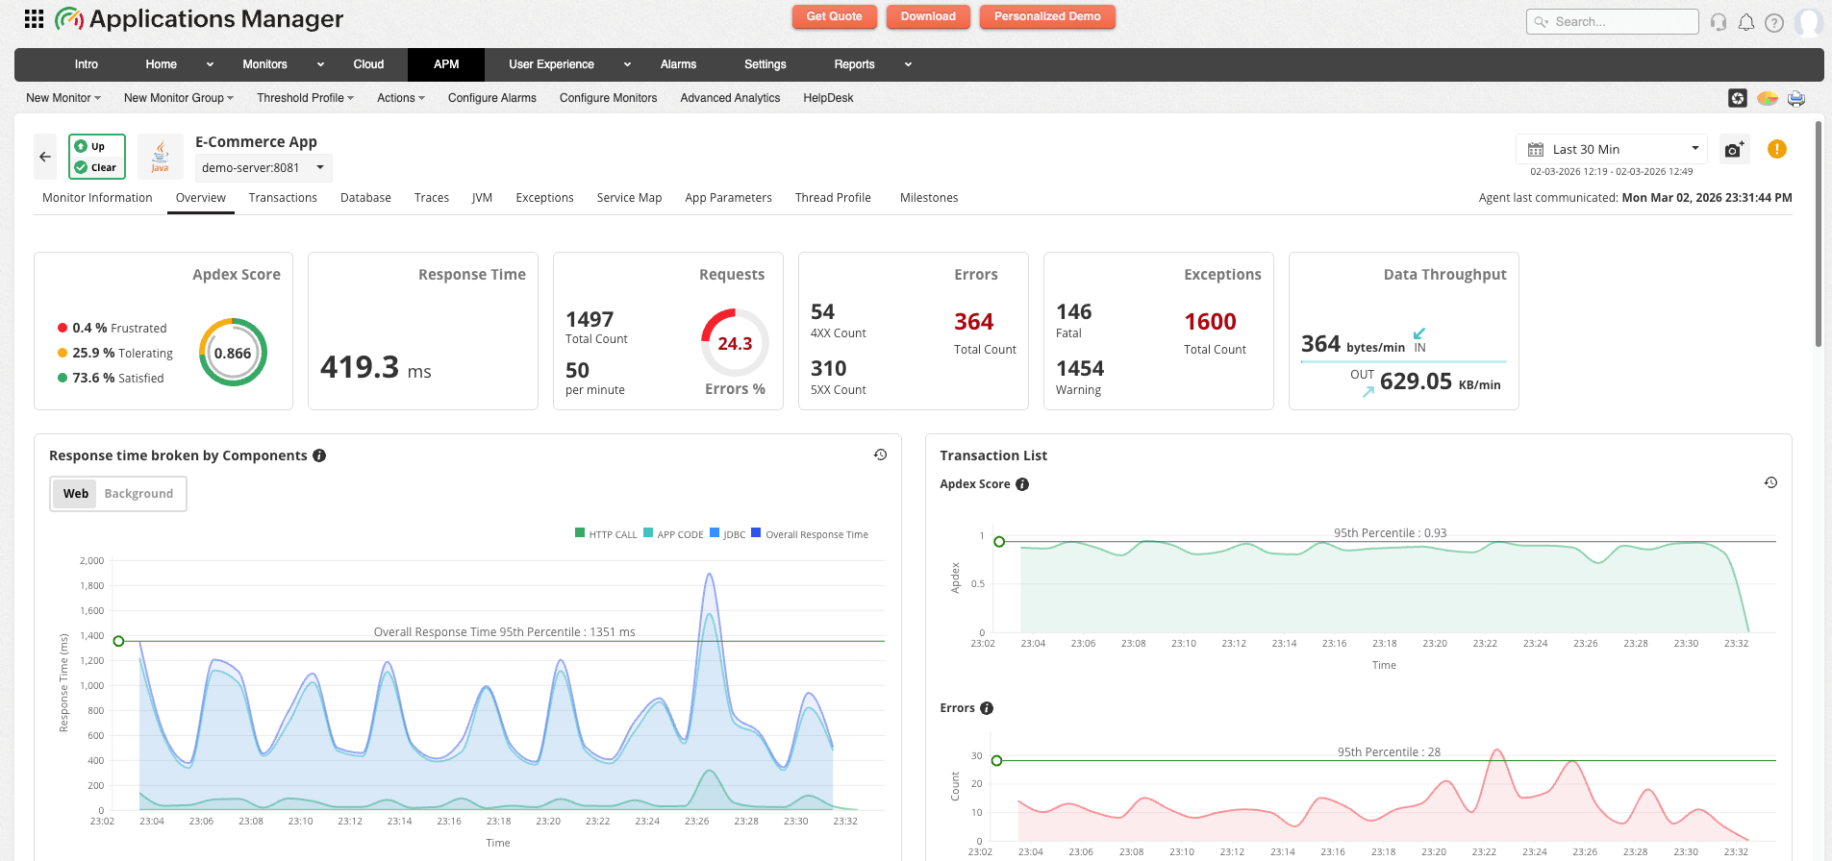This screenshot has width=1832, height=861.
Task: Open the JVM tab
Action: pyautogui.click(x=482, y=198)
